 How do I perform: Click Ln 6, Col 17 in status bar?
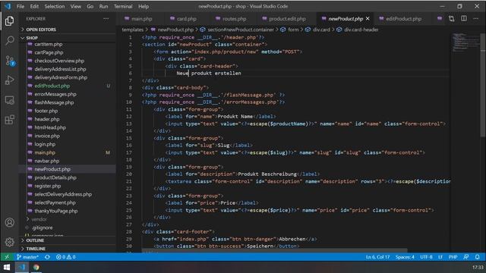(377, 257)
